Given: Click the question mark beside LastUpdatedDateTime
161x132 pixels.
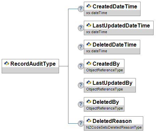Looking at the screenshot, I should tap(81, 28).
